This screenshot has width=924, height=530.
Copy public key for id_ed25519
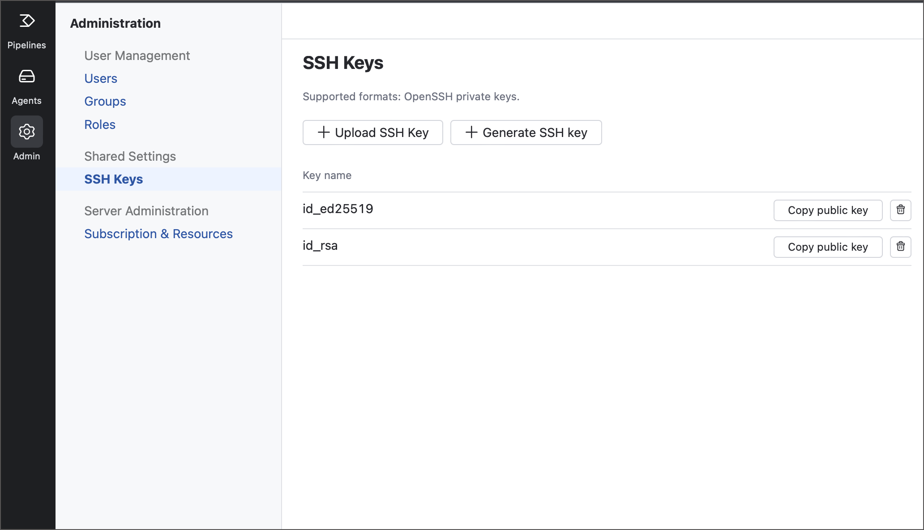coord(827,210)
